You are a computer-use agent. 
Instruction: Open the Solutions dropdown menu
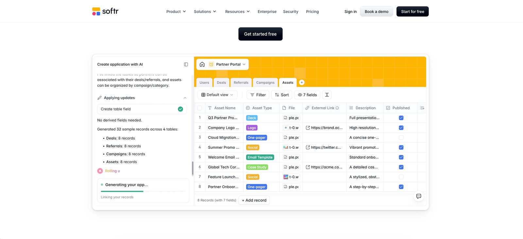tap(205, 11)
